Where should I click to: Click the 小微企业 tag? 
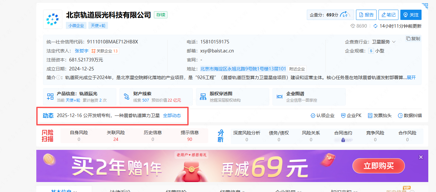pos(76,25)
